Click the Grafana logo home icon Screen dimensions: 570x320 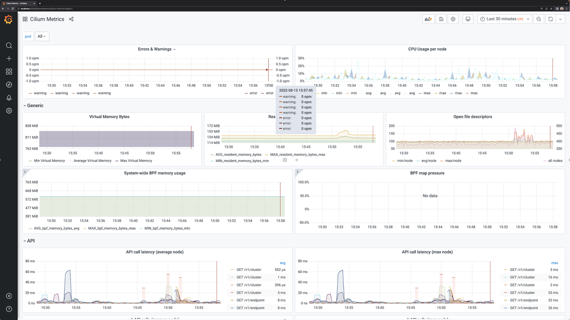(9, 20)
